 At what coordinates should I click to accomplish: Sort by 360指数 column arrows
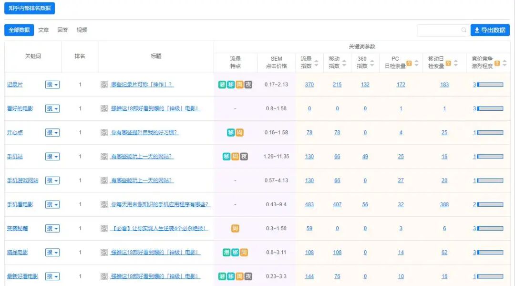point(372,63)
